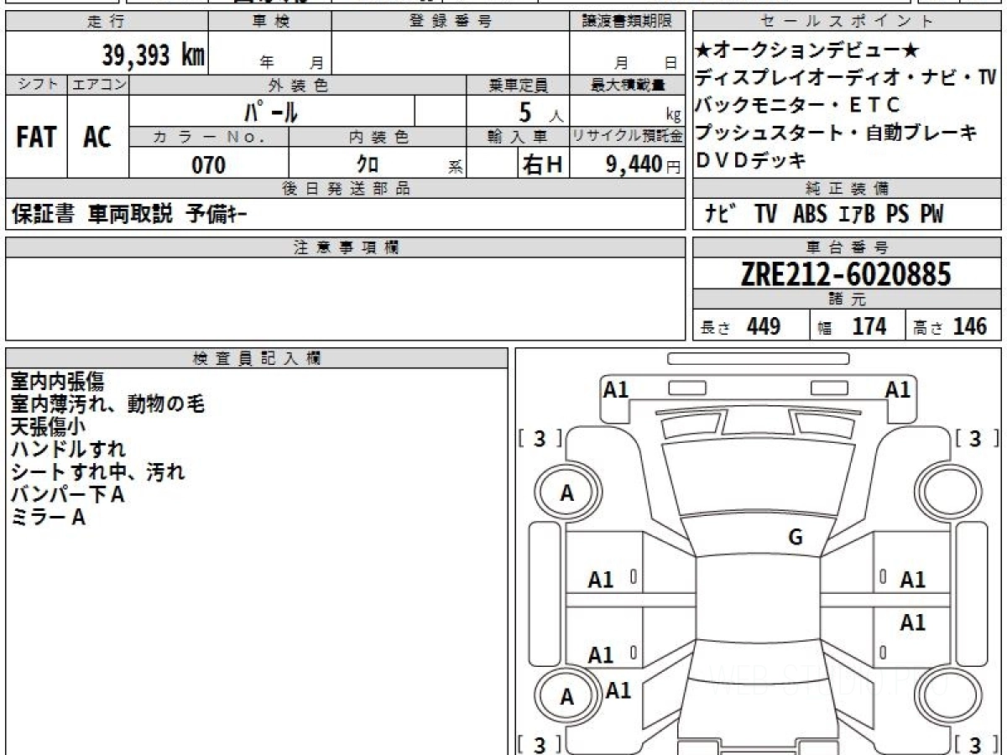Click the 後日発送部品 header
The width and height of the screenshot is (1007, 755).
pyautogui.click(x=346, y=189)
